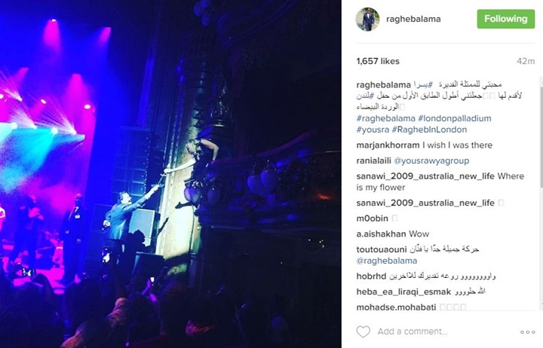
Task: Open the #raghebalama hashtag link
Action: click(x=386, y=118)
